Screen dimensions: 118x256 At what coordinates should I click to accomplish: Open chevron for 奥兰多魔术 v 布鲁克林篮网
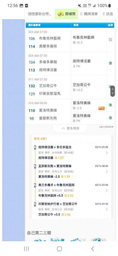tap(107, 190)
